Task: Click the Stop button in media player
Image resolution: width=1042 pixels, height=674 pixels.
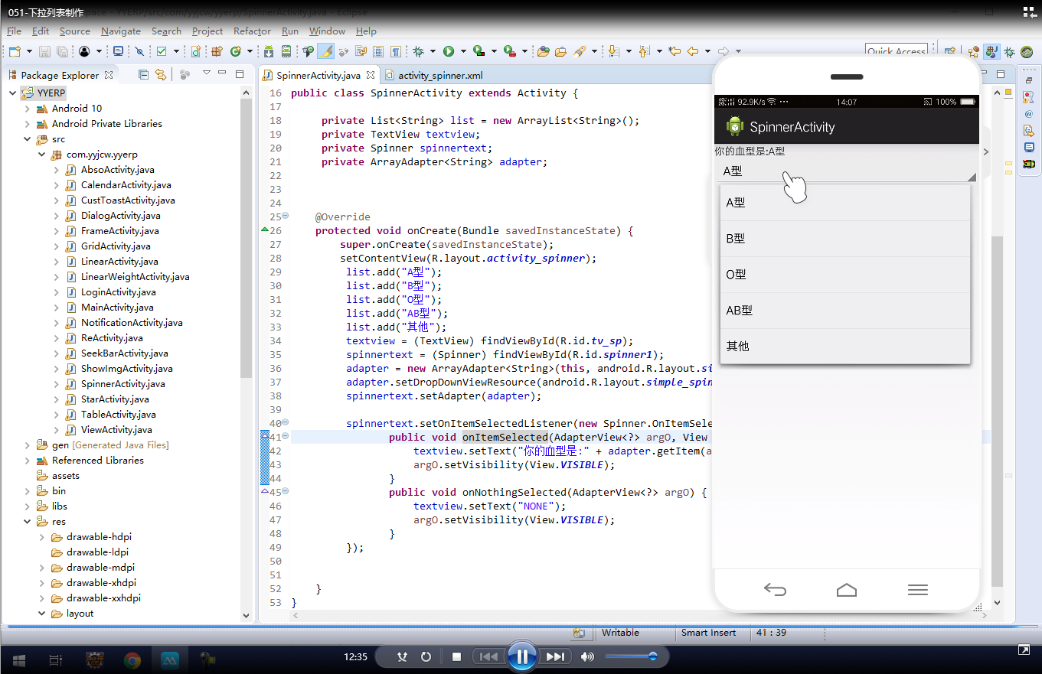Action: pos(456,656)
